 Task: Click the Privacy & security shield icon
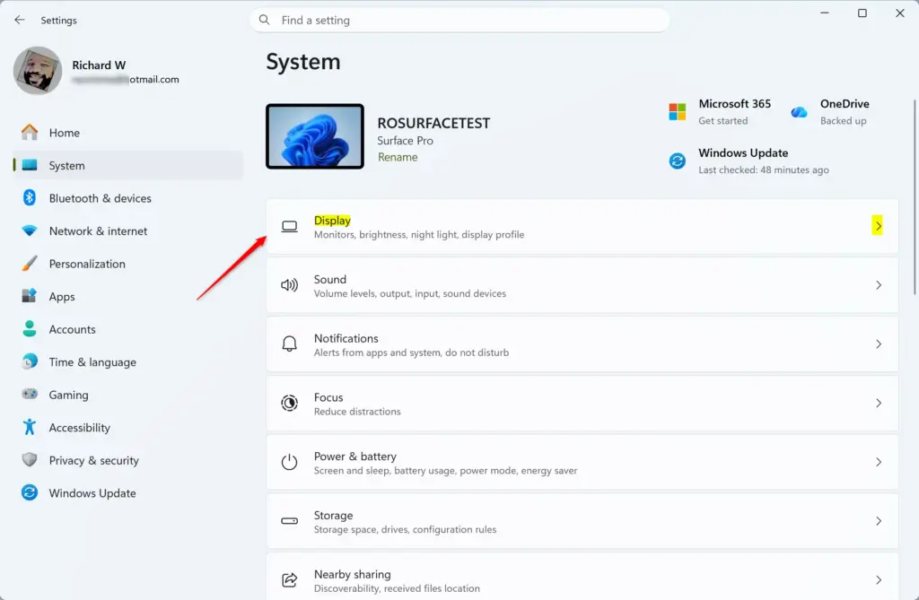(x=30, y=460)
